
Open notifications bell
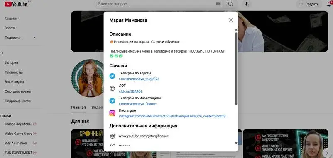329,4
